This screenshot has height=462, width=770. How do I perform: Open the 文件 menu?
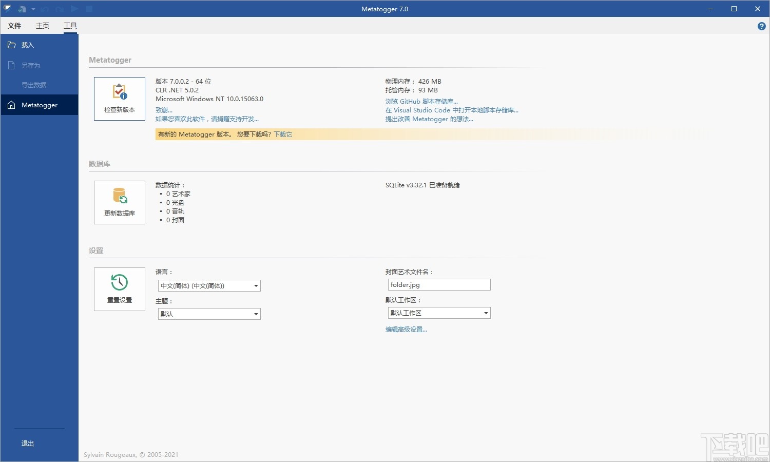14,25
